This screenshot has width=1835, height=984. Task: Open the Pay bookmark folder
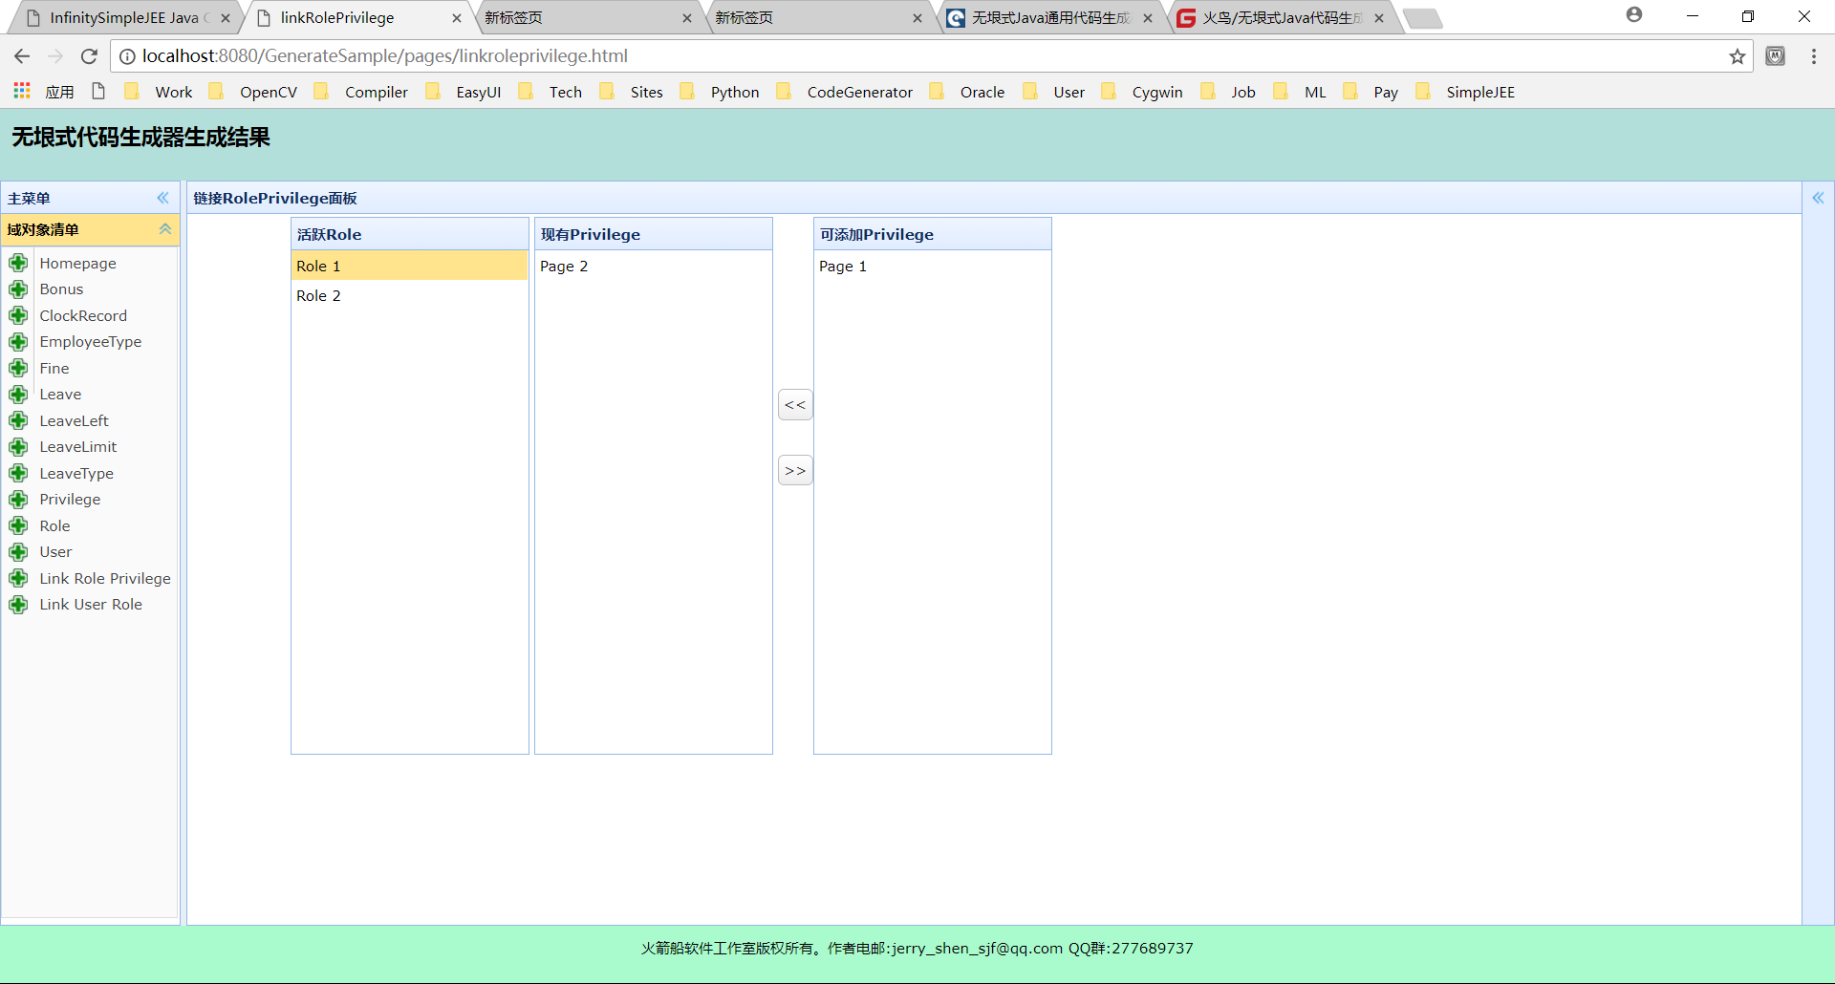pos(1371,92)
